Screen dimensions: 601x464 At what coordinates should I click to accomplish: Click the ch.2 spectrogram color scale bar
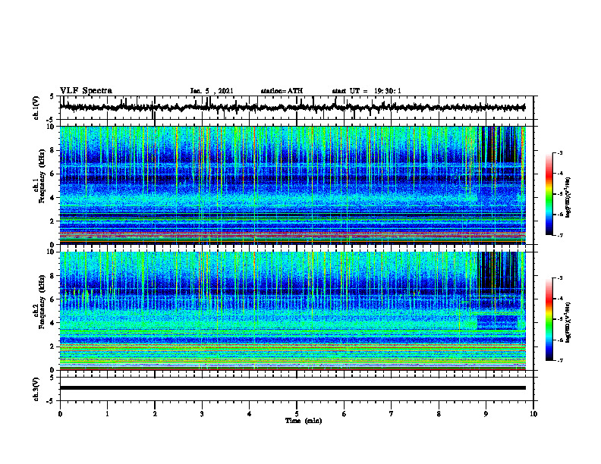pyautogui.click(x=549, y=319)
